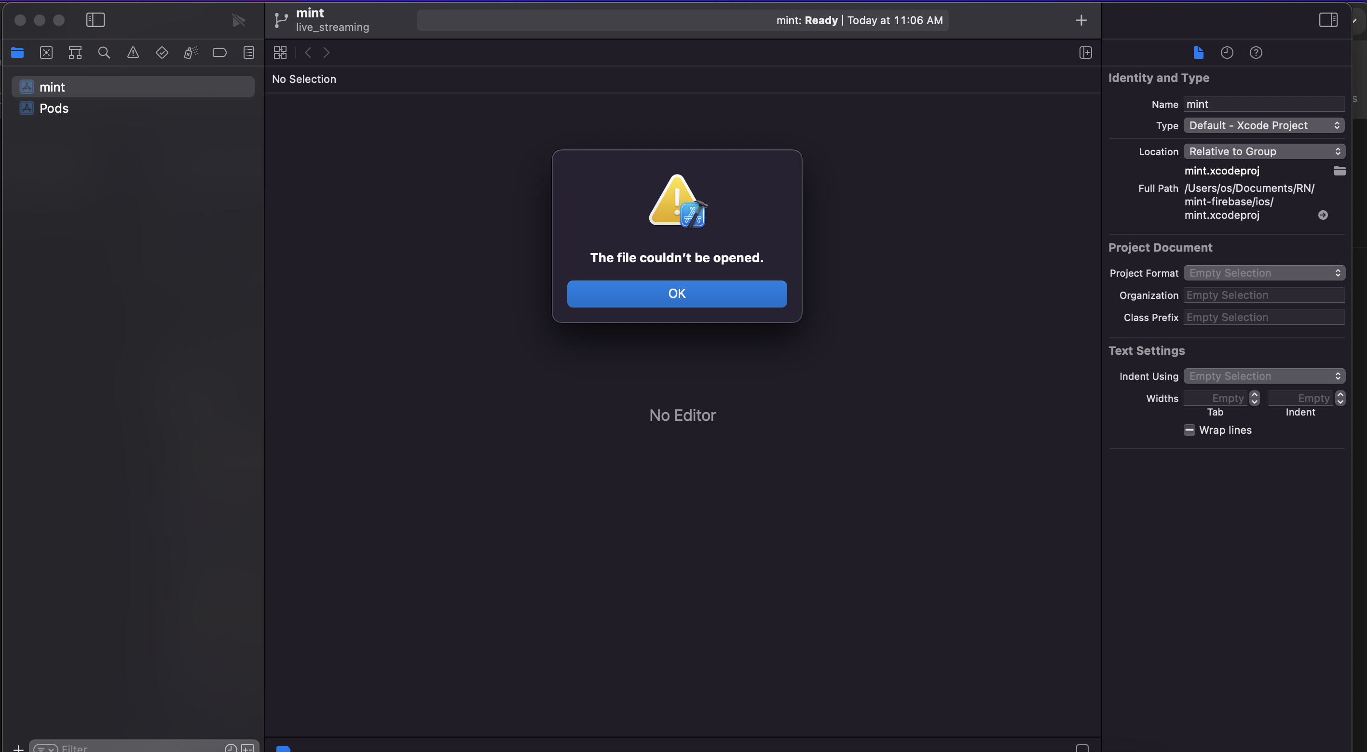Show the Quick Help inspector tab
The width and height of the screenshot is (1367, 752).
point(1256,53)
